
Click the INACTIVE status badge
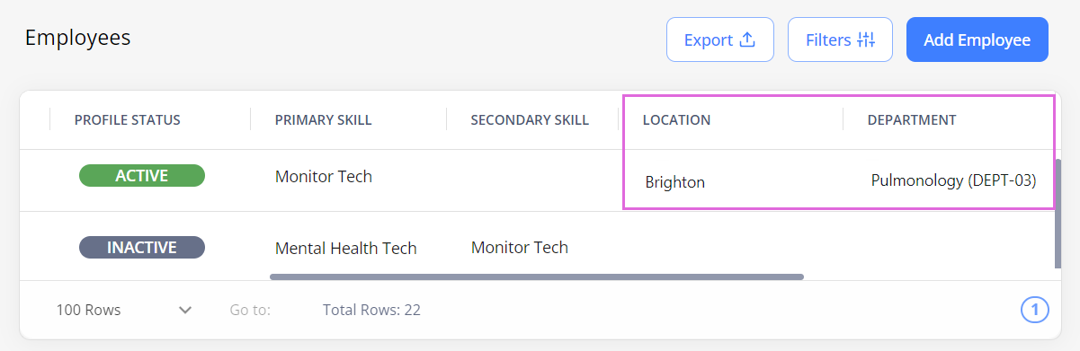tap(142, 247)
